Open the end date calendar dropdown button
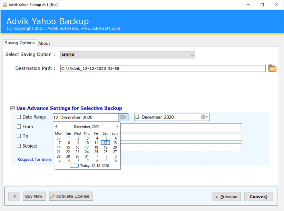Image resolution: width=284 pixels, height=211 pixels. [x=205, y=117]
